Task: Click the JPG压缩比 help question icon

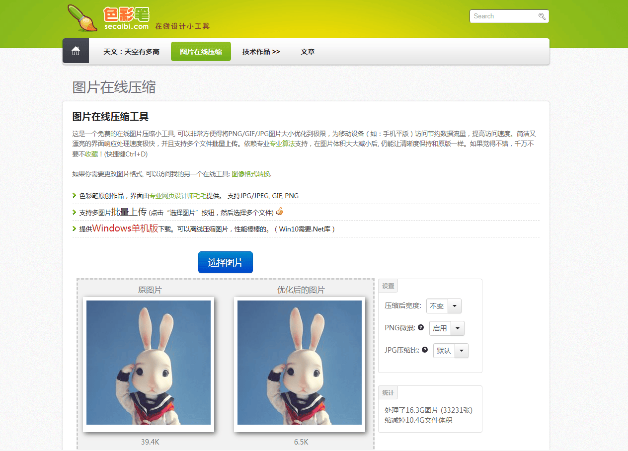Action: click(425, 350)
